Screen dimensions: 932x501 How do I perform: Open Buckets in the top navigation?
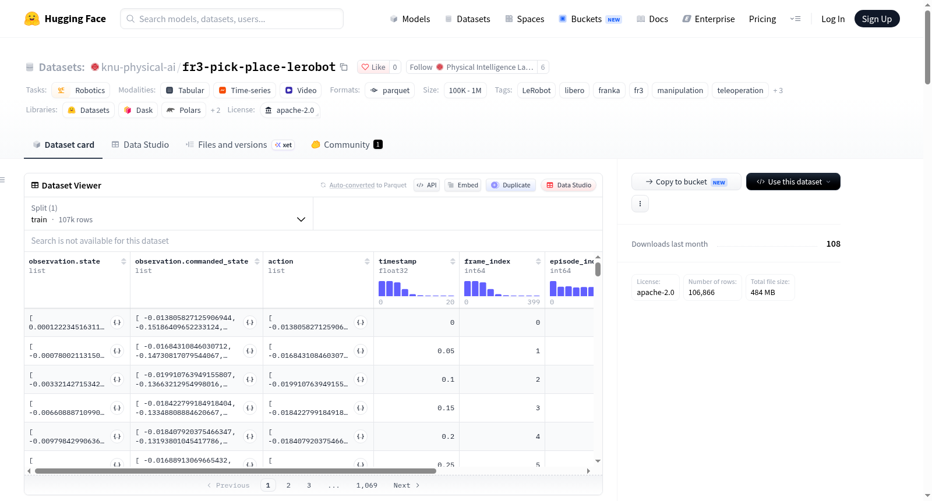(590, 19)
